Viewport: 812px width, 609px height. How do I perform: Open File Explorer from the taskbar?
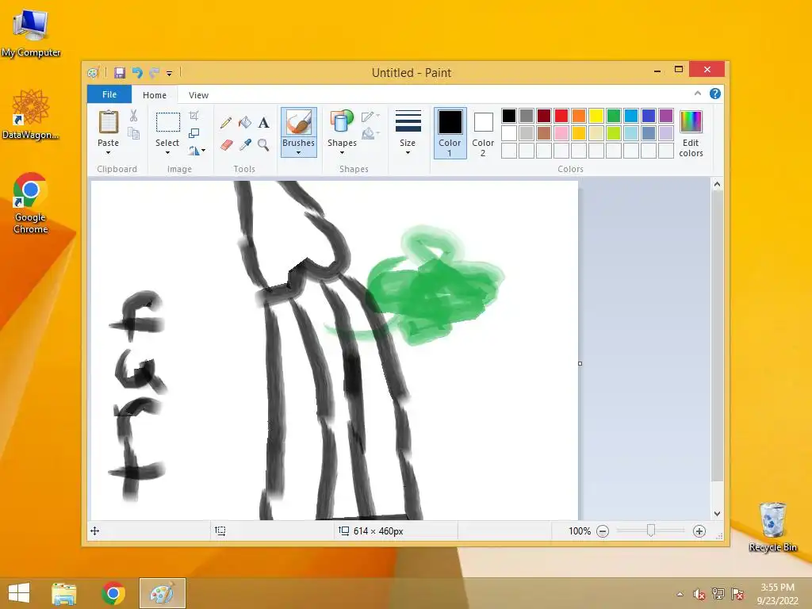click(63, 593)
